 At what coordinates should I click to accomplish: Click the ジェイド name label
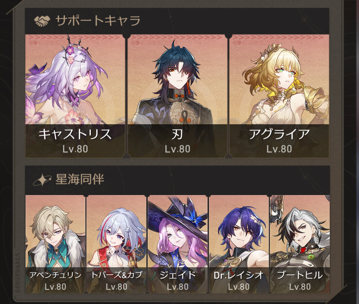pos(178,275)
